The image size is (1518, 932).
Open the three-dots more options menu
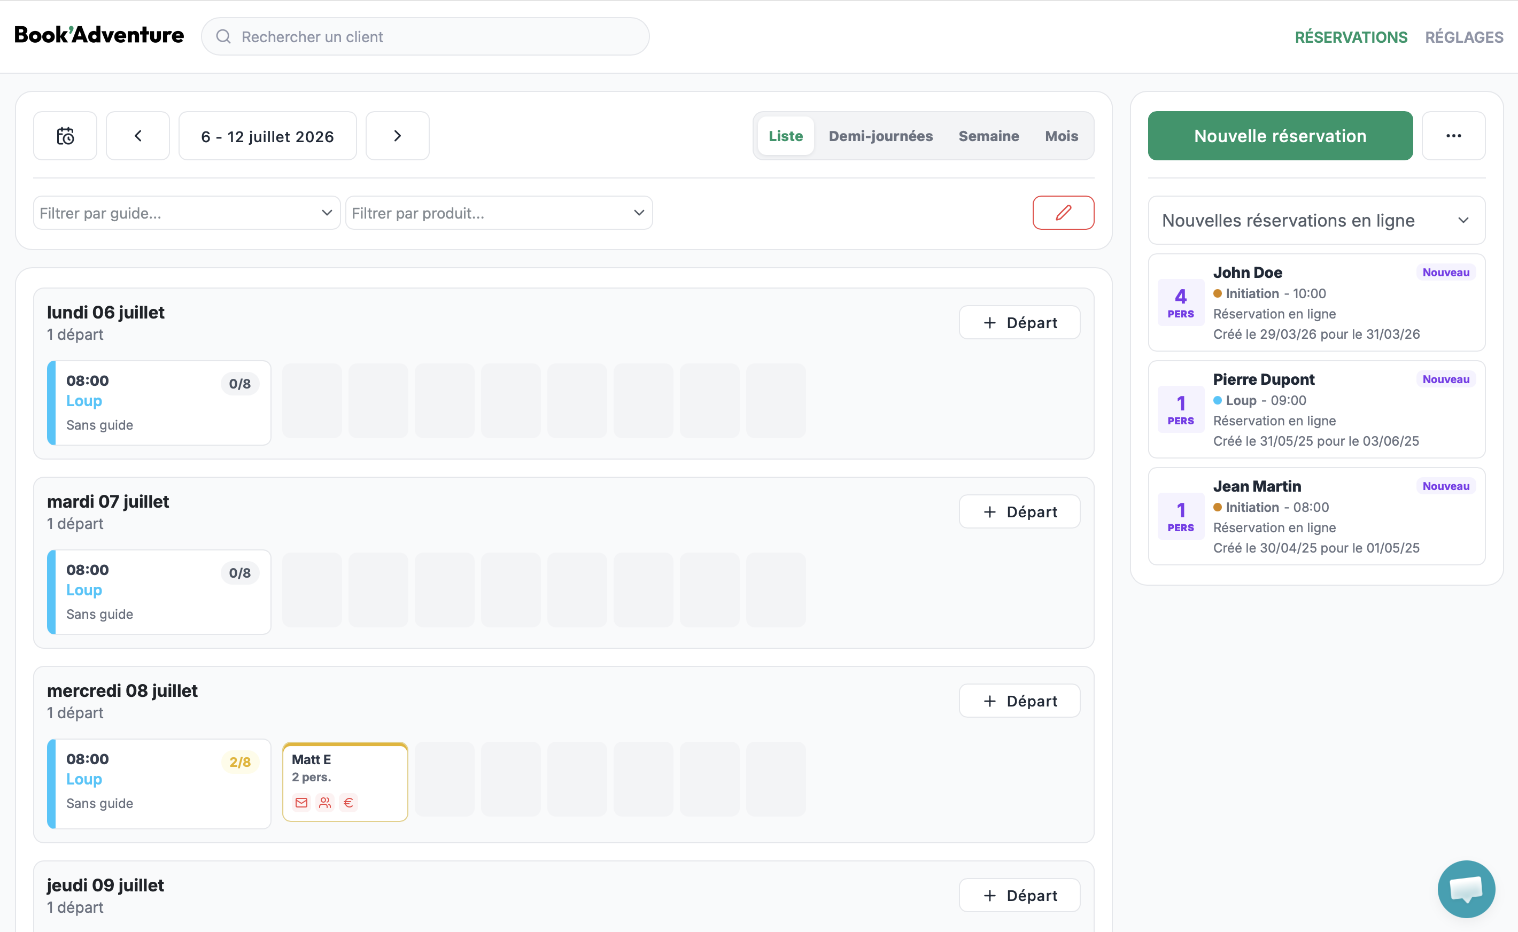(1453, 136)
